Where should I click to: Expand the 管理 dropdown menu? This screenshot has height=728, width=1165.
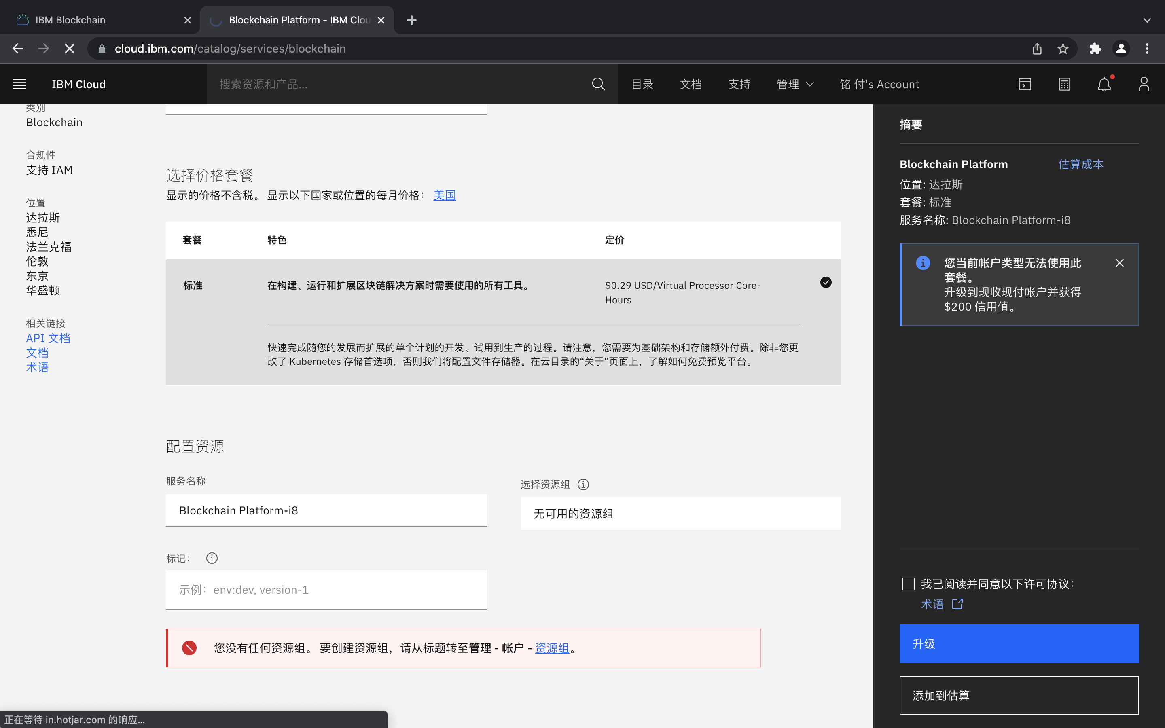pos(795,84)
